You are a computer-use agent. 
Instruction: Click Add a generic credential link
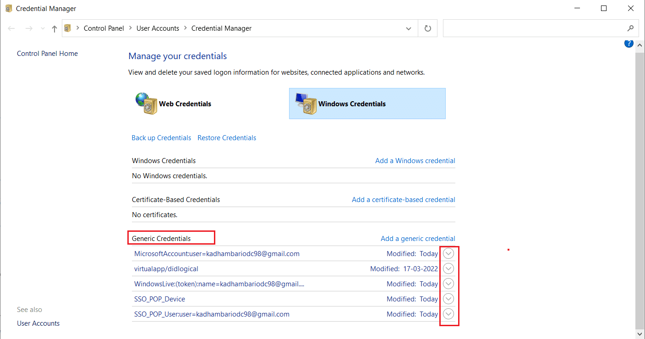[x=418, y=239]
